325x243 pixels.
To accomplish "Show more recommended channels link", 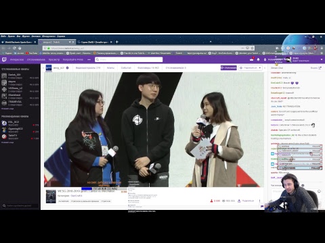I will (7, 142).
